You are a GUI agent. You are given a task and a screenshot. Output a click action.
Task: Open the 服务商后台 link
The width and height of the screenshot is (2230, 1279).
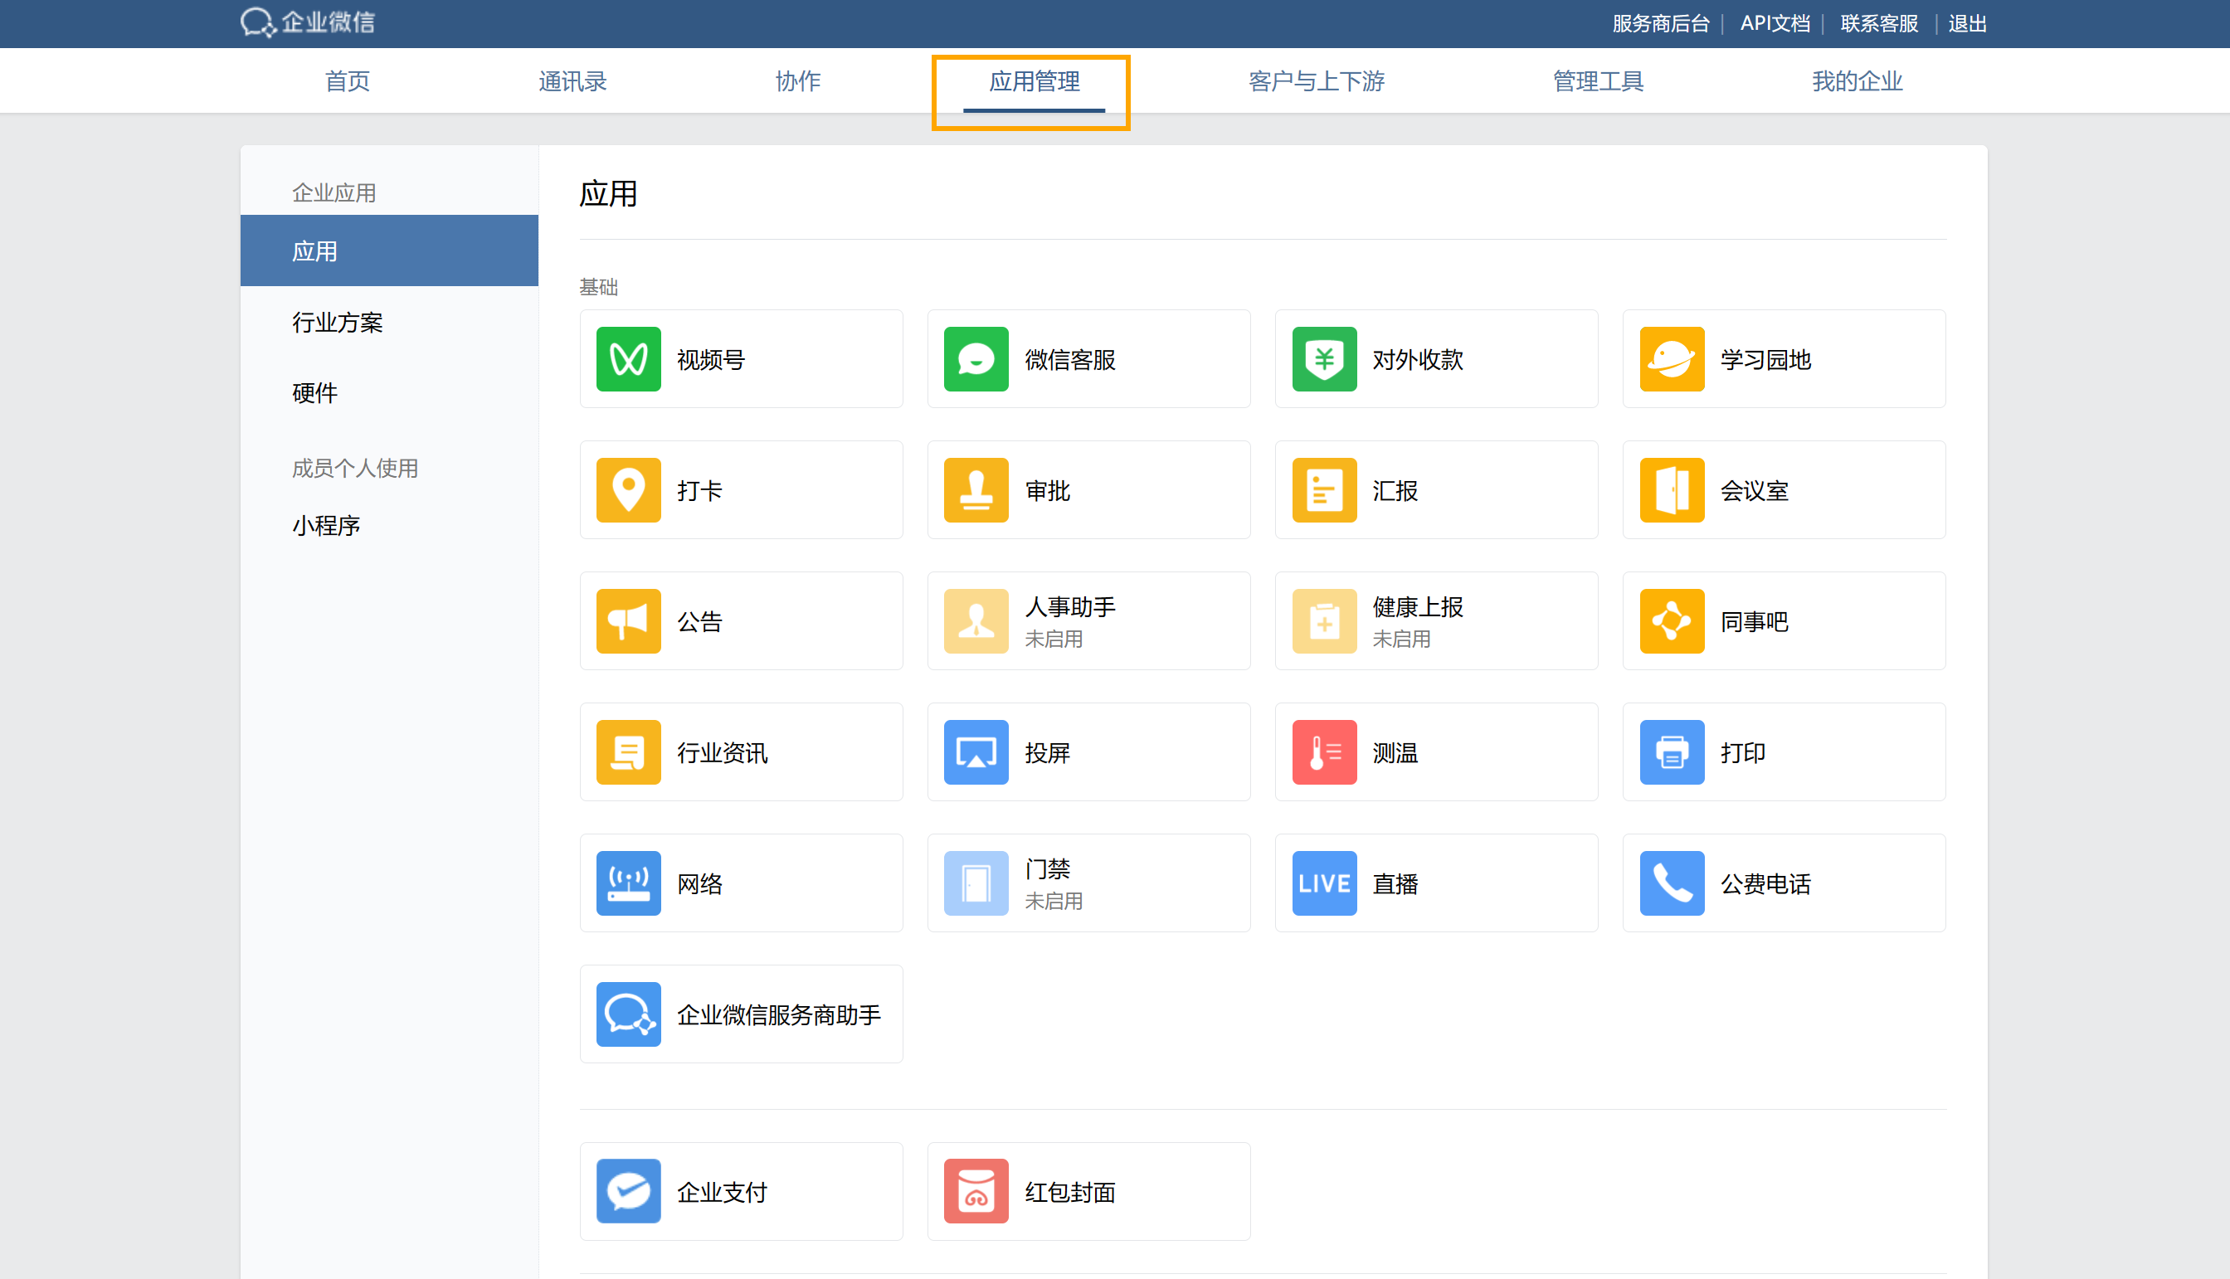click(x=1661, y=24)
